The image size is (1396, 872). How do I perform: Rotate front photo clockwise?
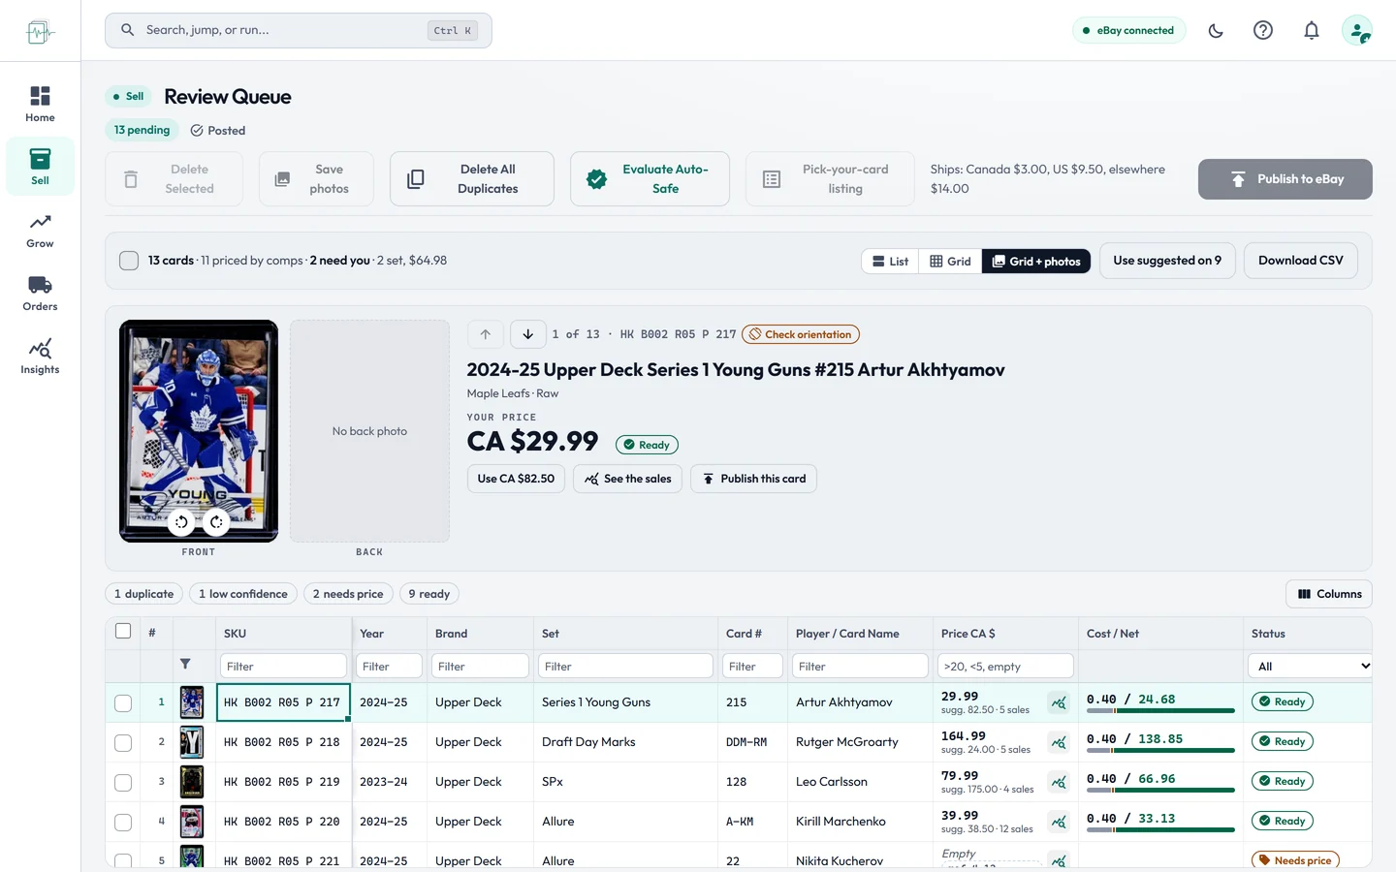pyautogui.click(x=216, y=522)
